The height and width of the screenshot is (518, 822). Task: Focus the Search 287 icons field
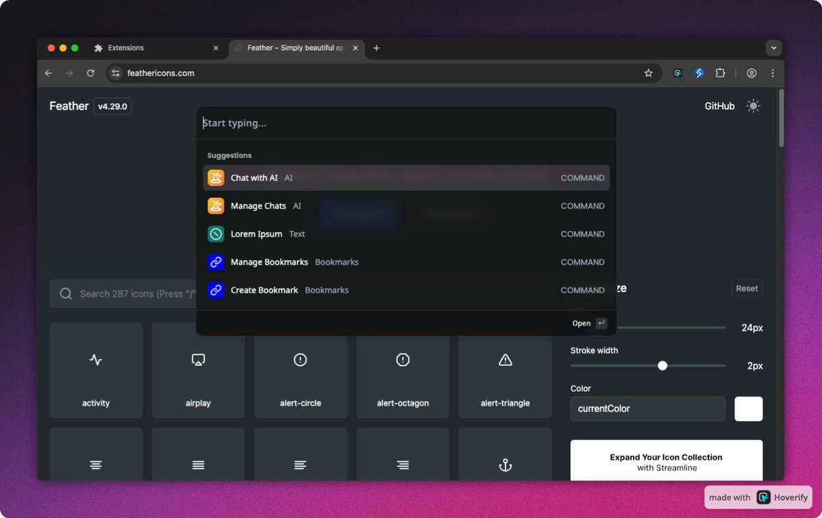pyautogui.click(x=123, y=294)
